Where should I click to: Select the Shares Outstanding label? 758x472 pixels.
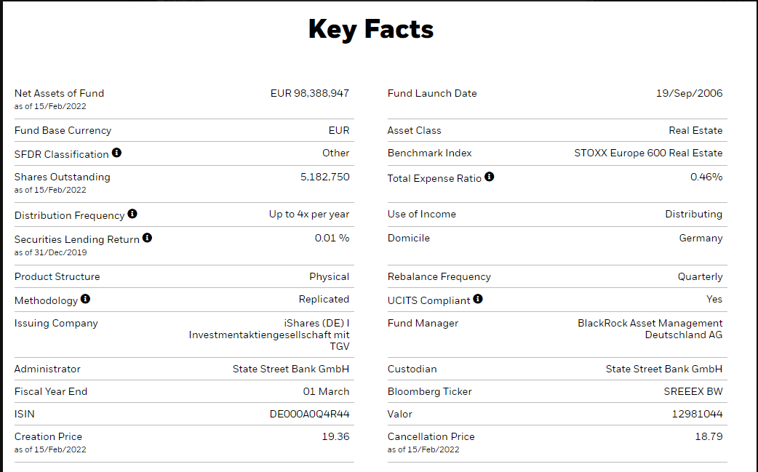click(x=63, y=177)
